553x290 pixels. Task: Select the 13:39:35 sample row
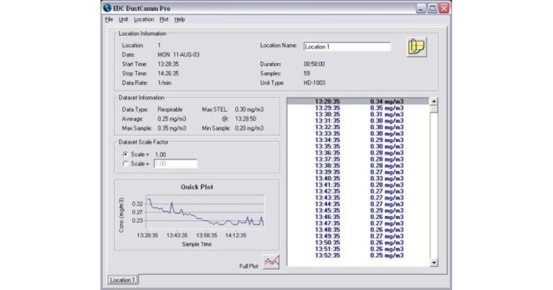point(359,172)
